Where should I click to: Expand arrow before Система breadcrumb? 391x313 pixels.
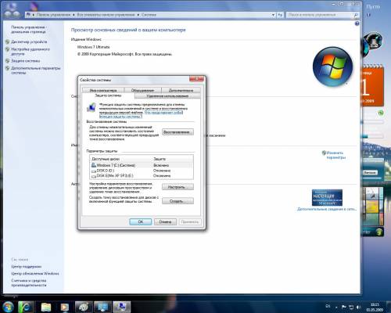tap(138, 15)
